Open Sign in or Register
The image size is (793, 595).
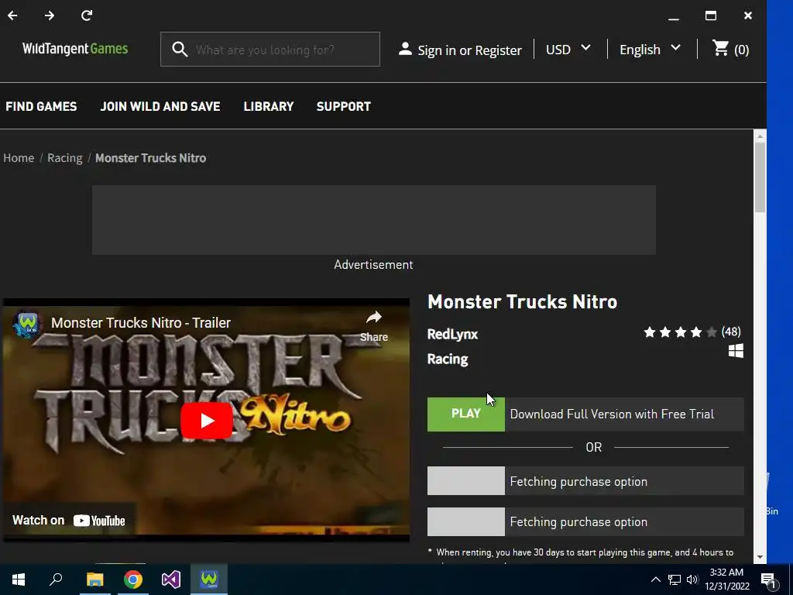coord(469,50)
